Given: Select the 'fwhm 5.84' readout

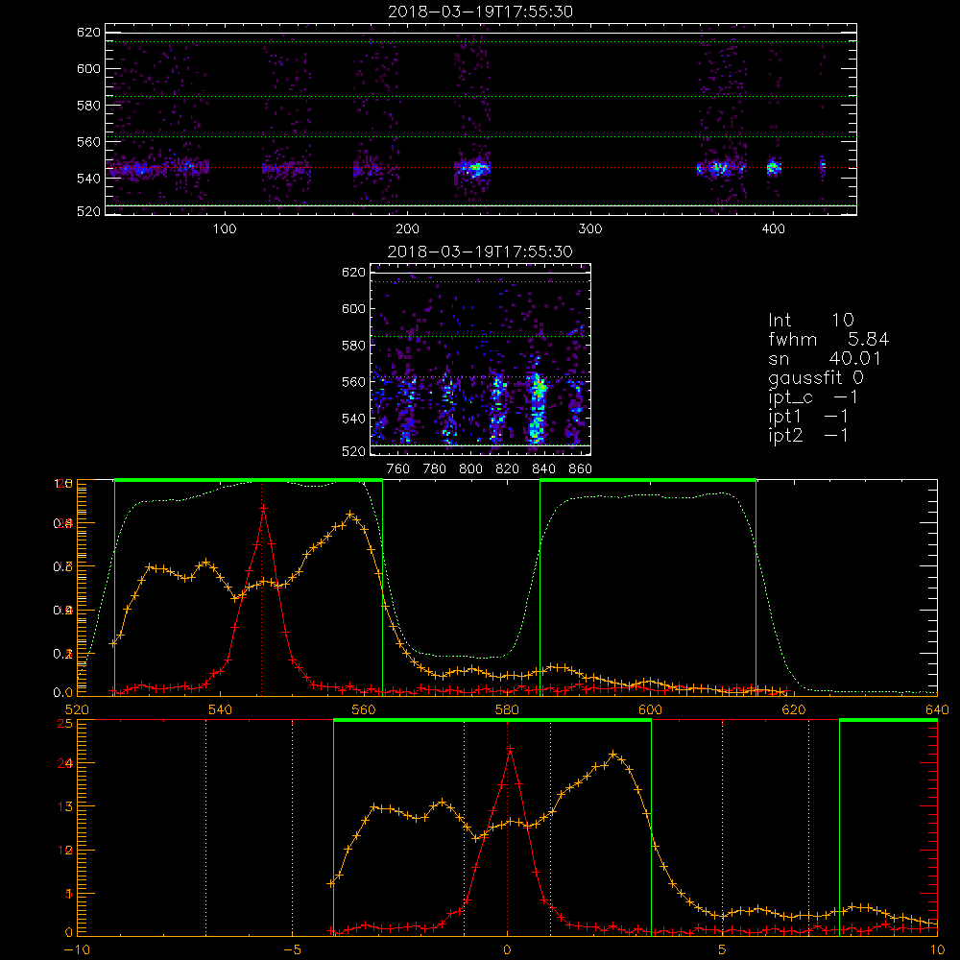Looking at the screenshot, I should [x=828, y=339].
